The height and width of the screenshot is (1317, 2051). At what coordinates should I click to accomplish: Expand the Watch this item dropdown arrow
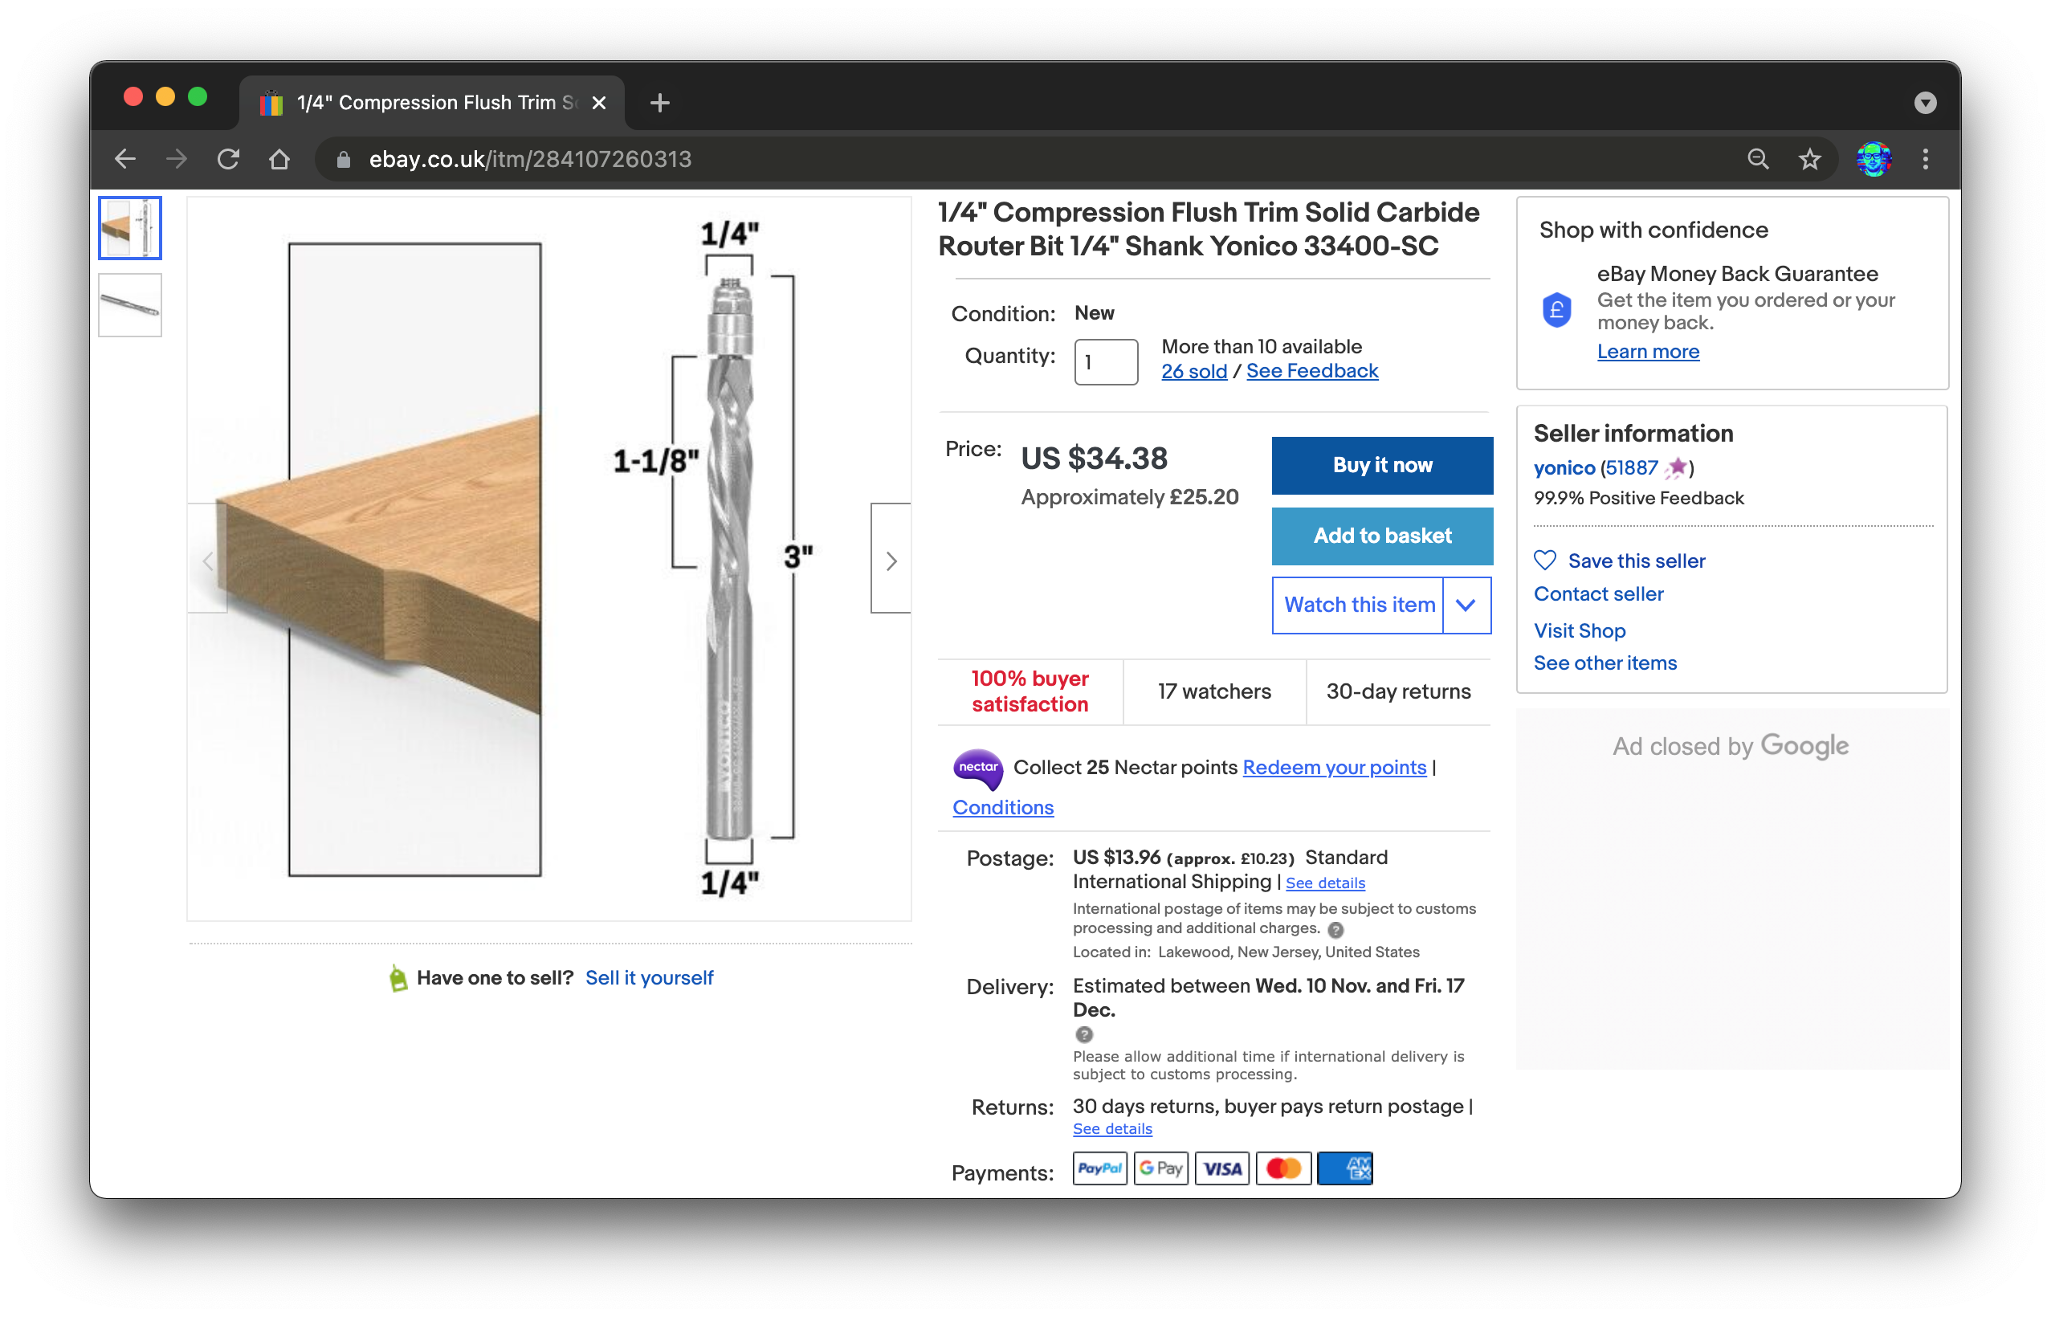[x=1466, y=605]
